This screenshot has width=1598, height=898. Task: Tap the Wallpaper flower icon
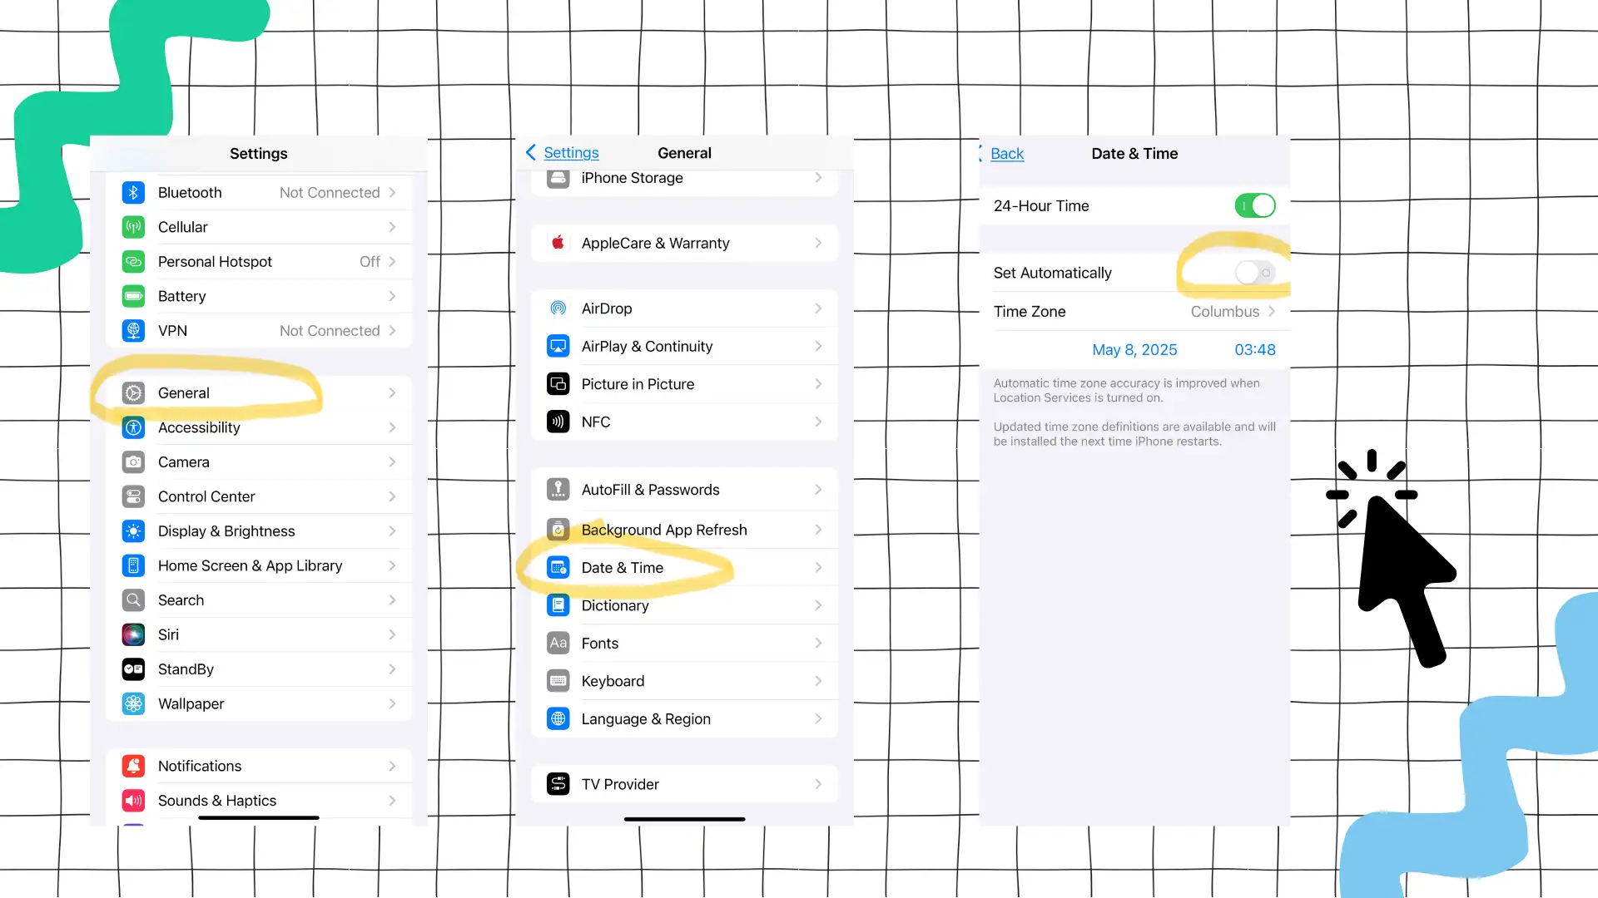click(133, 703)
